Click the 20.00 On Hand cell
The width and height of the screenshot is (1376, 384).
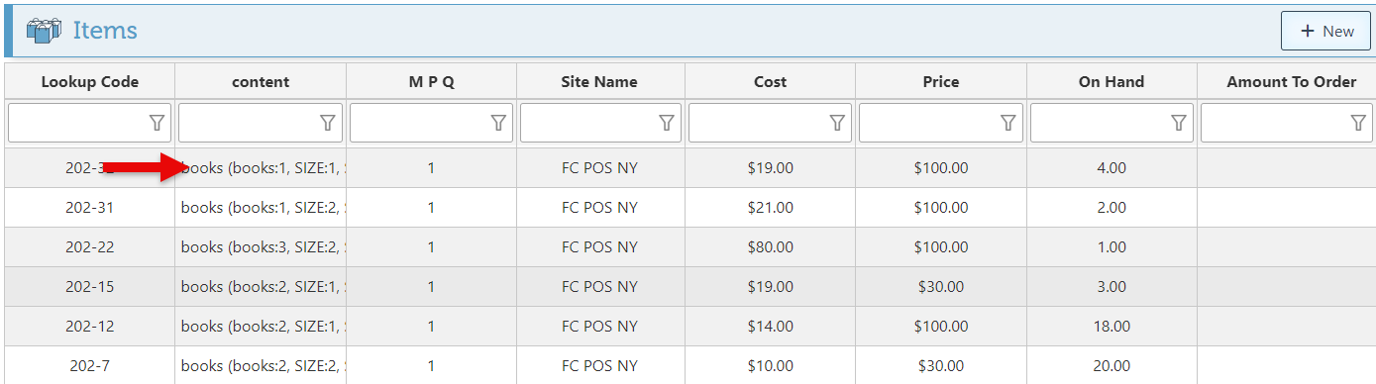pyautogui.click(x=1111, y=366)
